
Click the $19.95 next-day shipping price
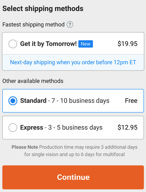coord(128,44)
